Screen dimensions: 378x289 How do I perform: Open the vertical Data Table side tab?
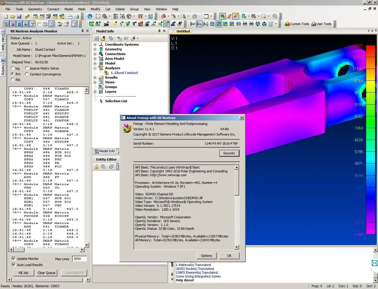click(x=3, y=40)
